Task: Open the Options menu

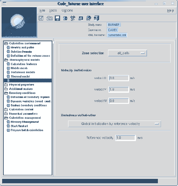Action: [x=67, y=11]
